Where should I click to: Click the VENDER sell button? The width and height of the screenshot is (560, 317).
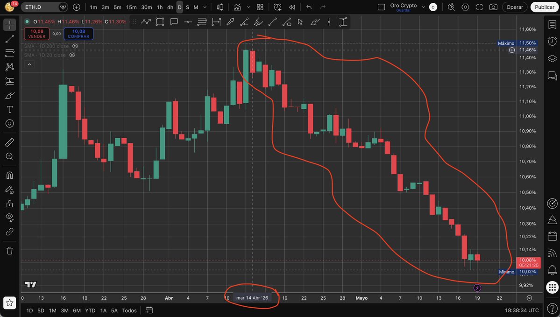(x=37, y=34)
